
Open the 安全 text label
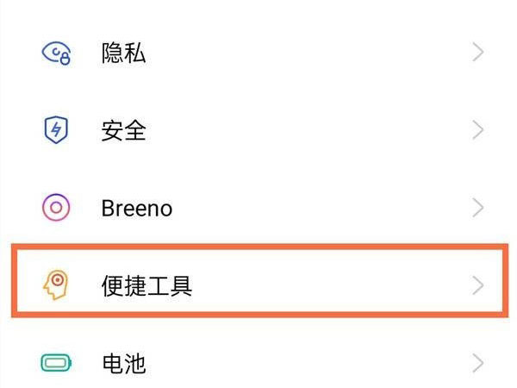click(x=123, y=131)
